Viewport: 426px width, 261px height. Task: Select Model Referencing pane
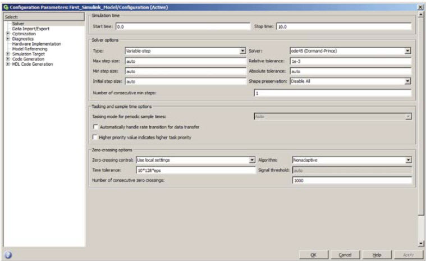pyautogui.click(x=30, y=49)
